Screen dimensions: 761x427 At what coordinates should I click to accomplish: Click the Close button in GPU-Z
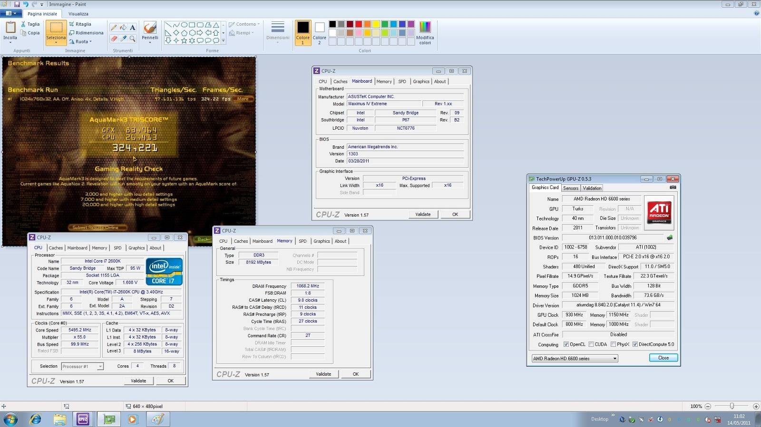click(x=663, y=358)
